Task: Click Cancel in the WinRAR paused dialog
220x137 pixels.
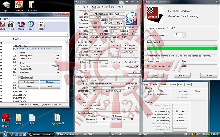Action: coord(29,87)
